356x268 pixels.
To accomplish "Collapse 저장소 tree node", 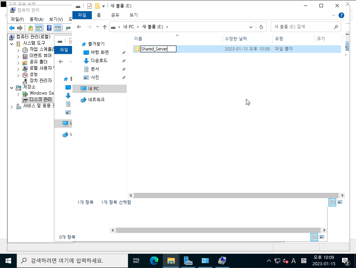I will 12,88.
